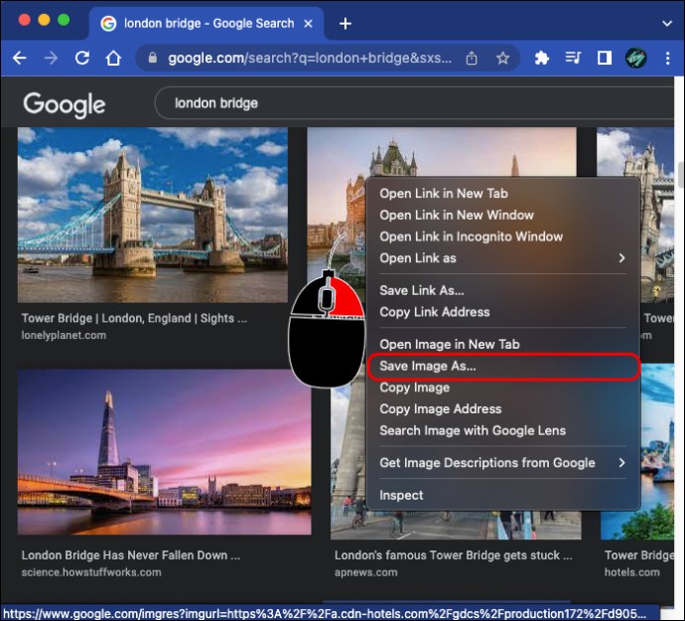685x621 pixels.
Task: Open the lonelyplanet.com Tower Bridge result link
Action: 134,318
